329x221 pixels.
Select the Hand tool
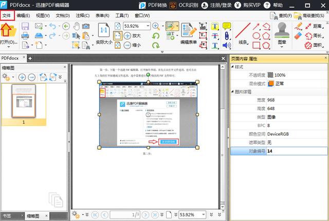(x=77, y=26)
